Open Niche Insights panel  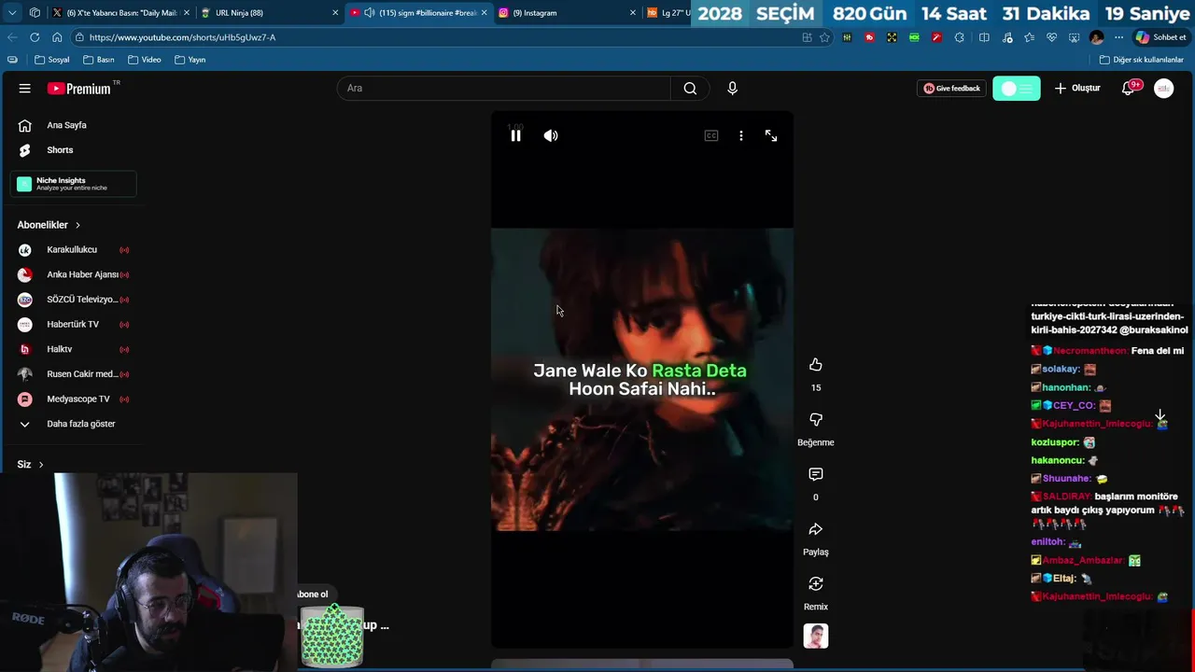pos(73,184)
